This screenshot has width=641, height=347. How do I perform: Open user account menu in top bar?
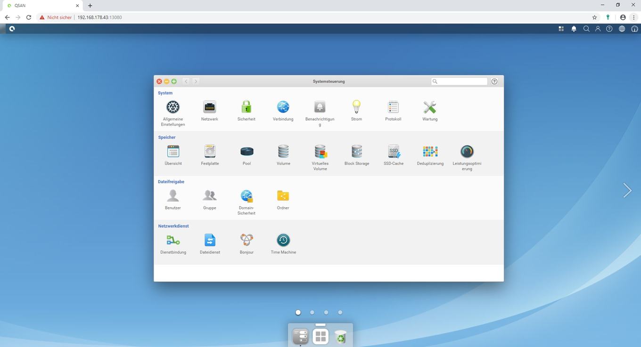pos(598,29)
